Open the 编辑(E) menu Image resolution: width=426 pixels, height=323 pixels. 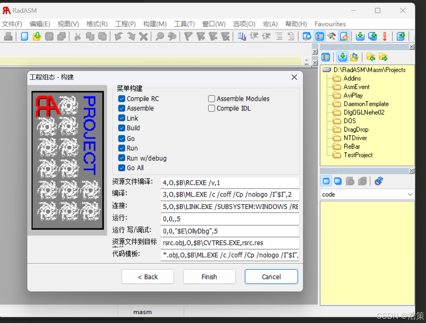click(40, 24)
